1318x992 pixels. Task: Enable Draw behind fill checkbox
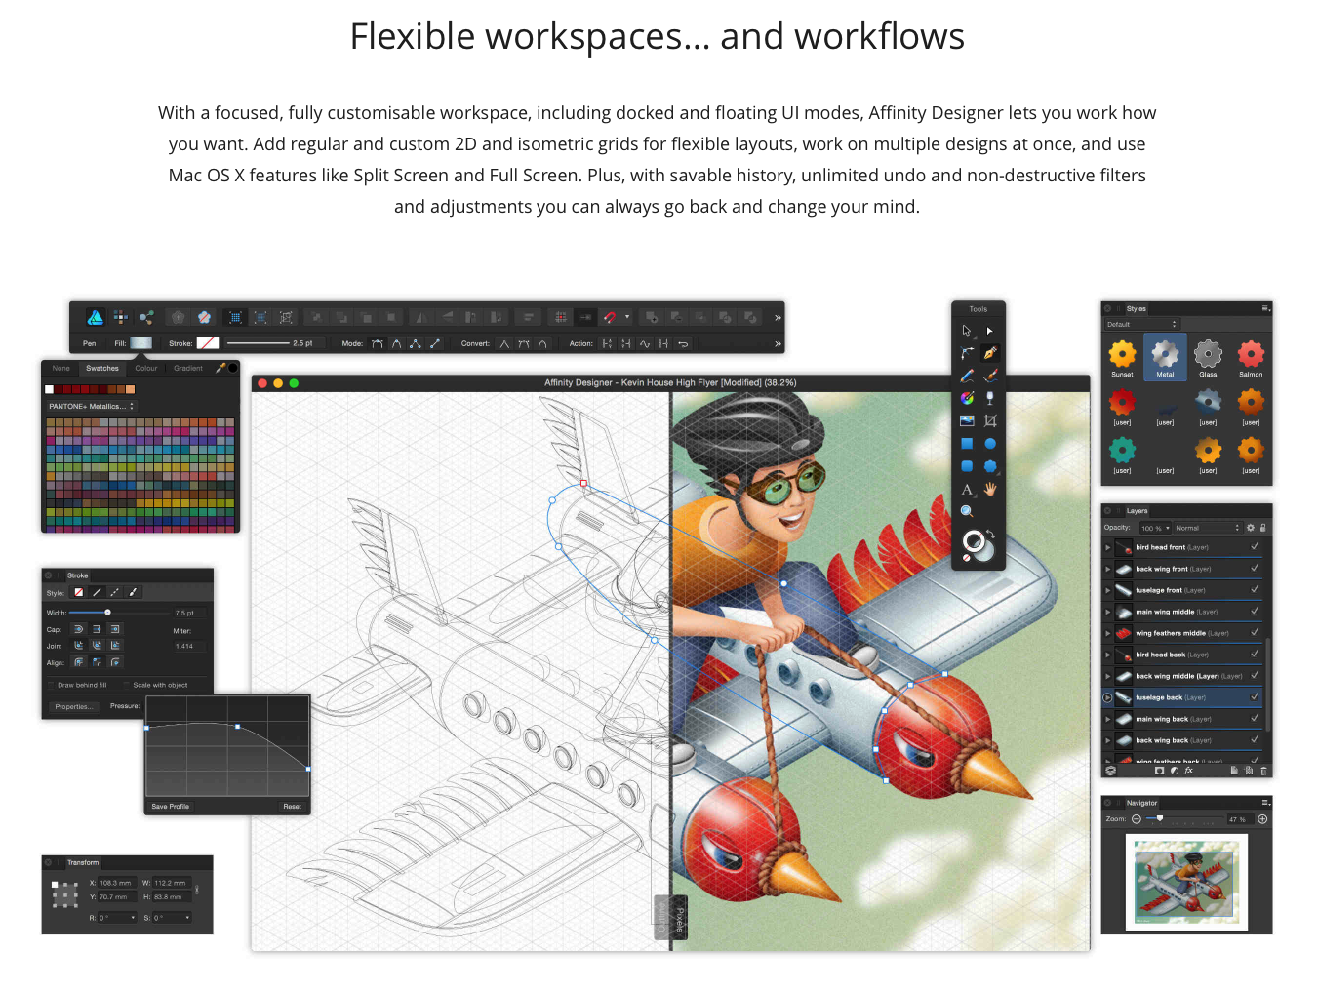(x=51, y=685)
